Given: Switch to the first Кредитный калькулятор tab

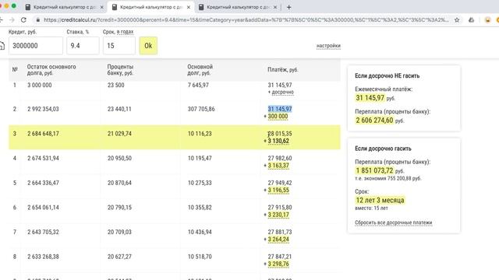Looking at the screenshot, I should (64, 7).
